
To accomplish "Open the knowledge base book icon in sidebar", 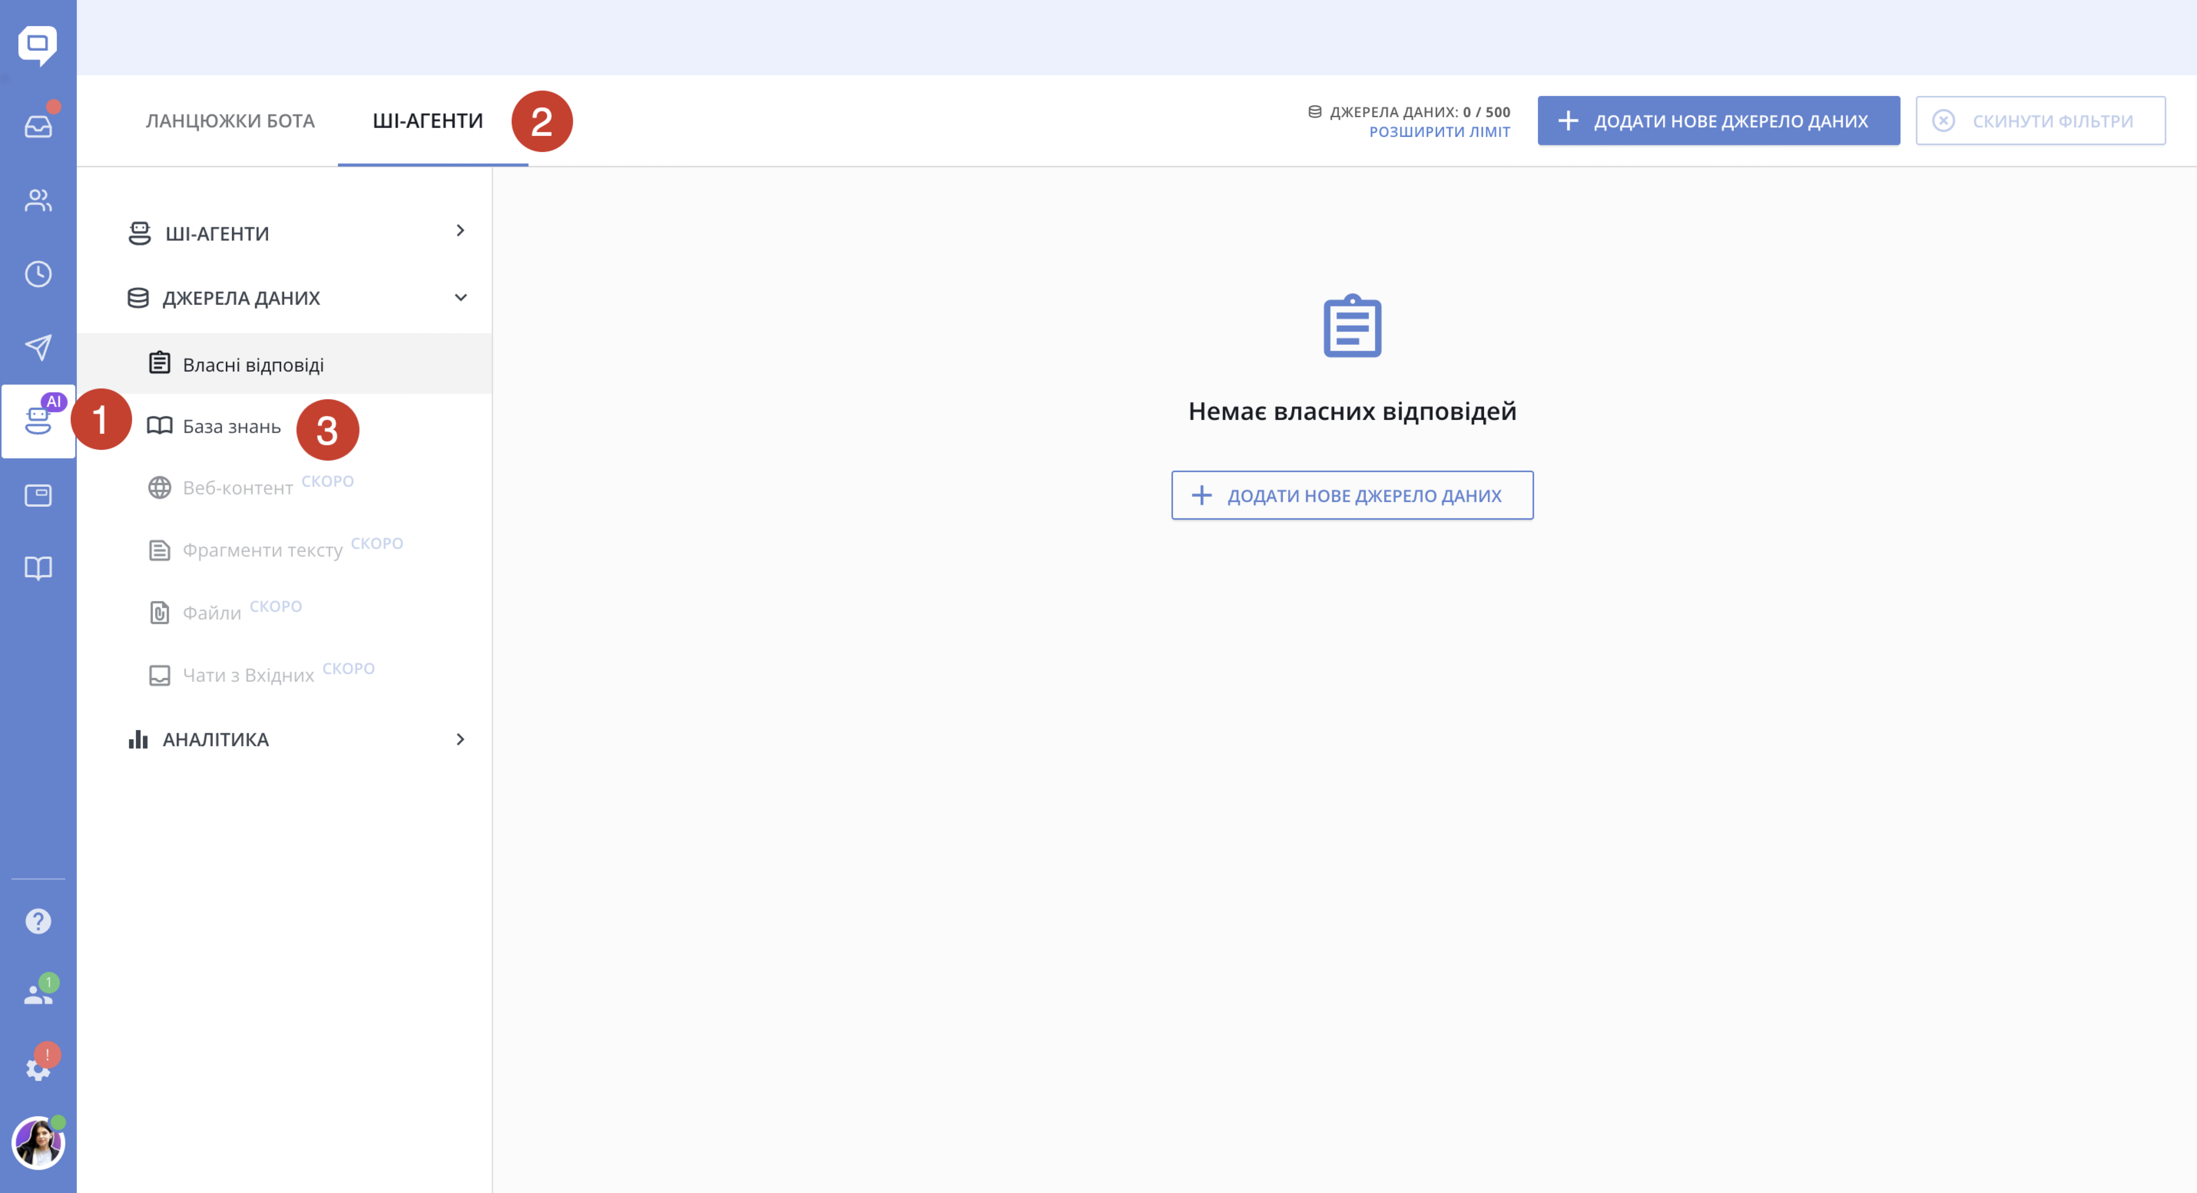I will point(38,568).
